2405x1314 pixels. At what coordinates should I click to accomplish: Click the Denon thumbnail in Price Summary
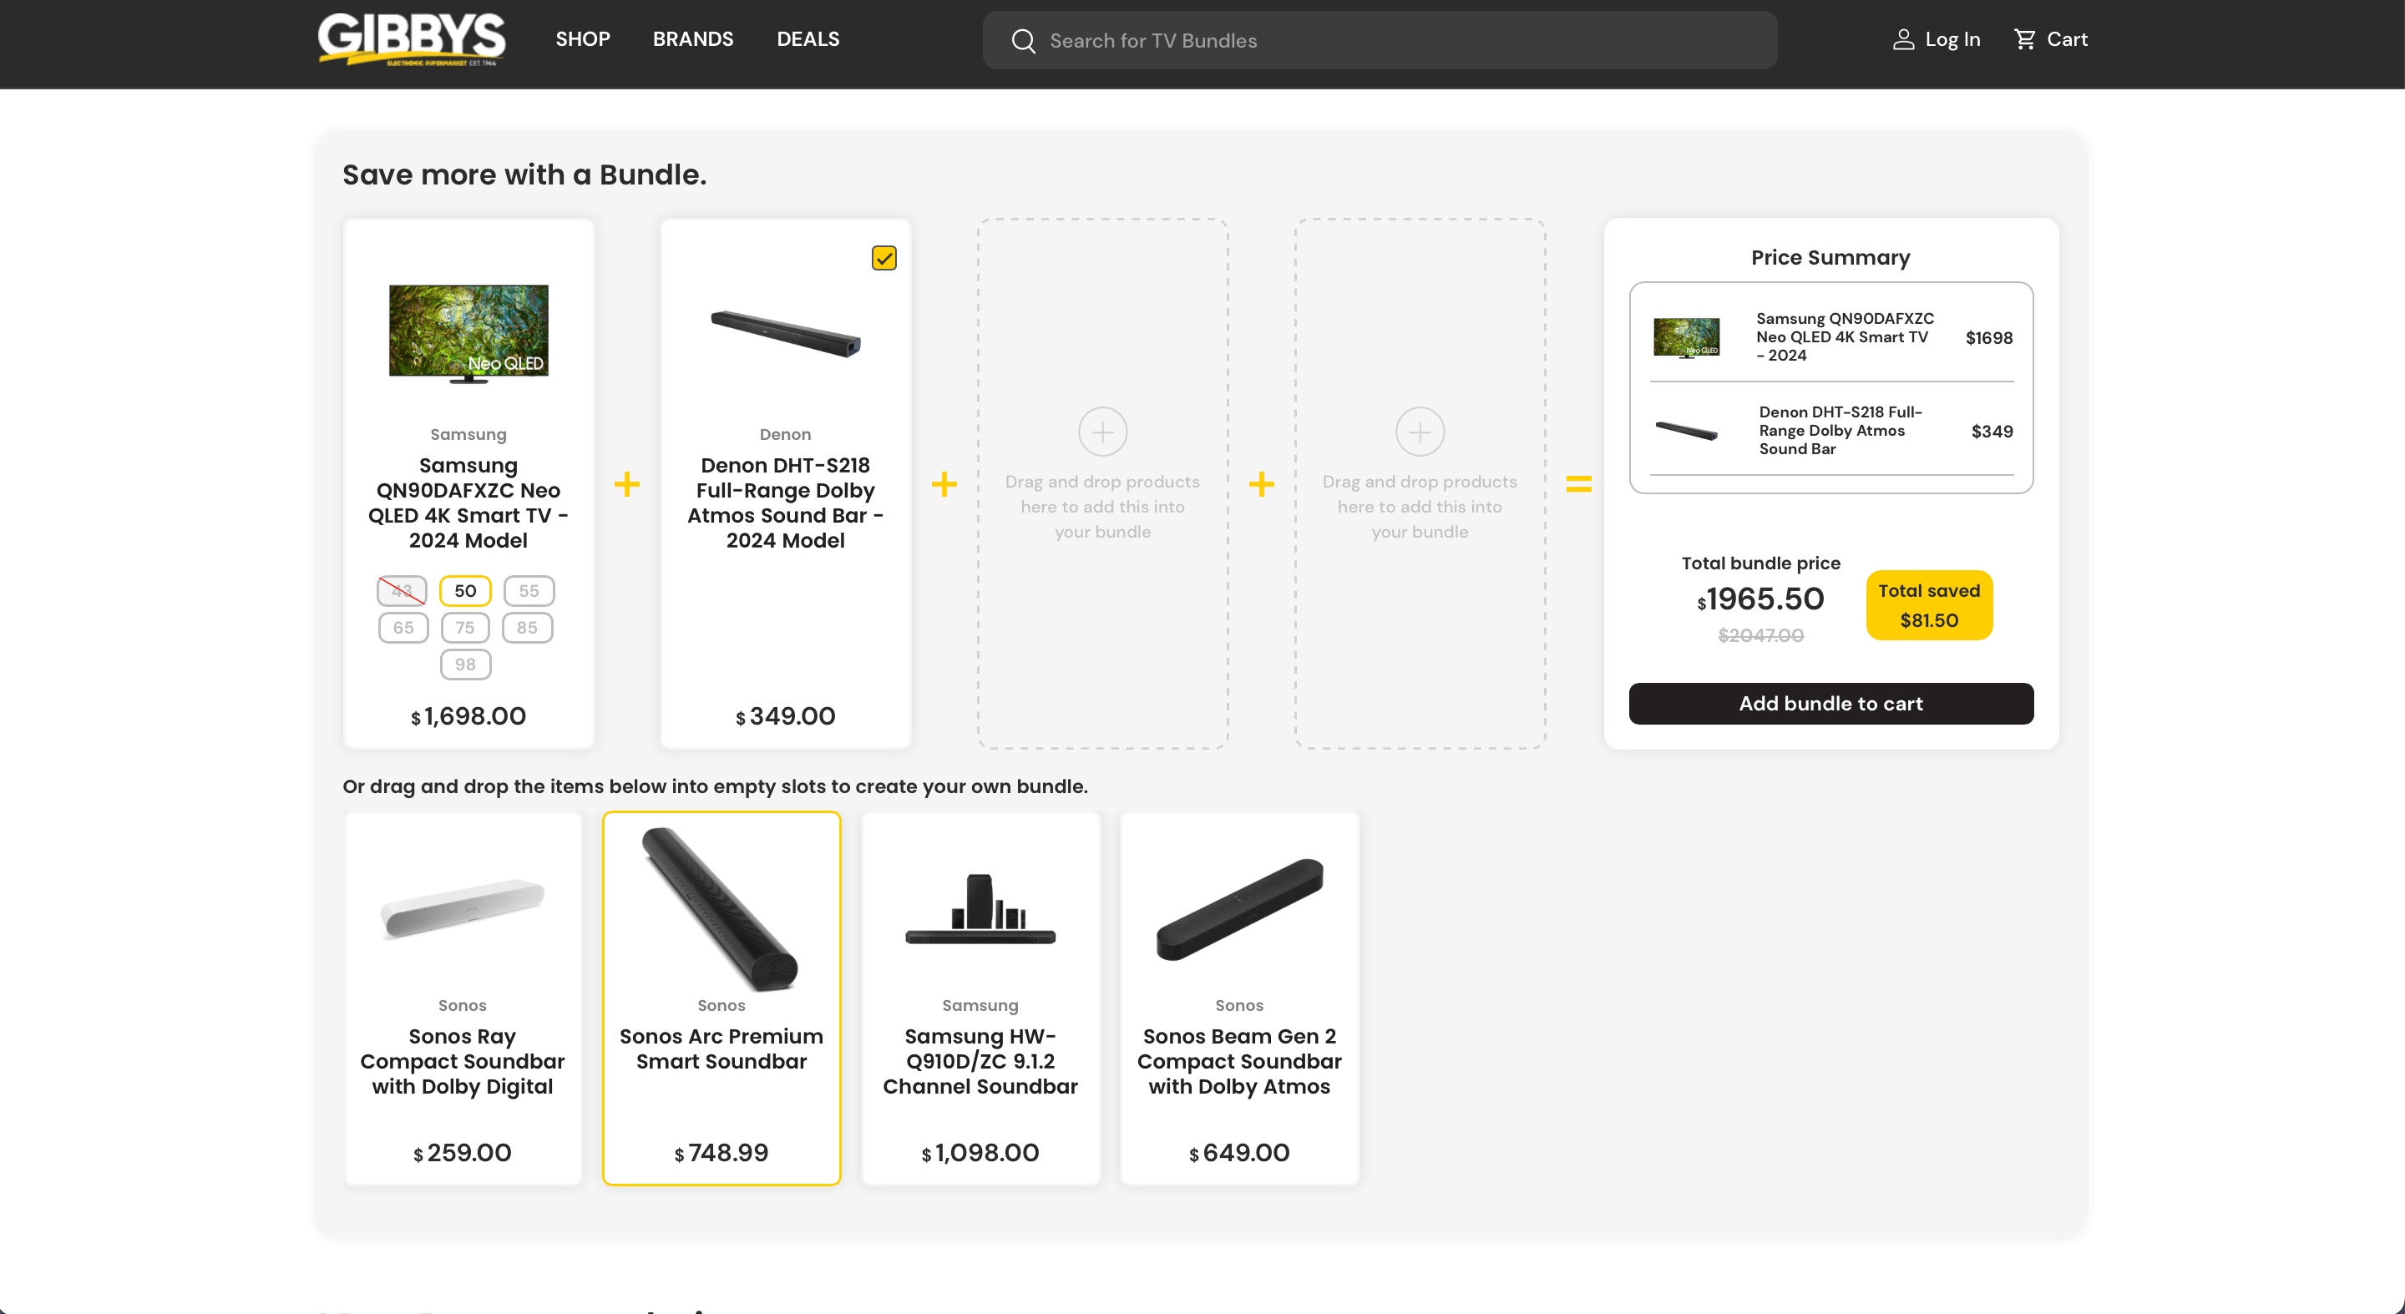[x=1686, y=430]
